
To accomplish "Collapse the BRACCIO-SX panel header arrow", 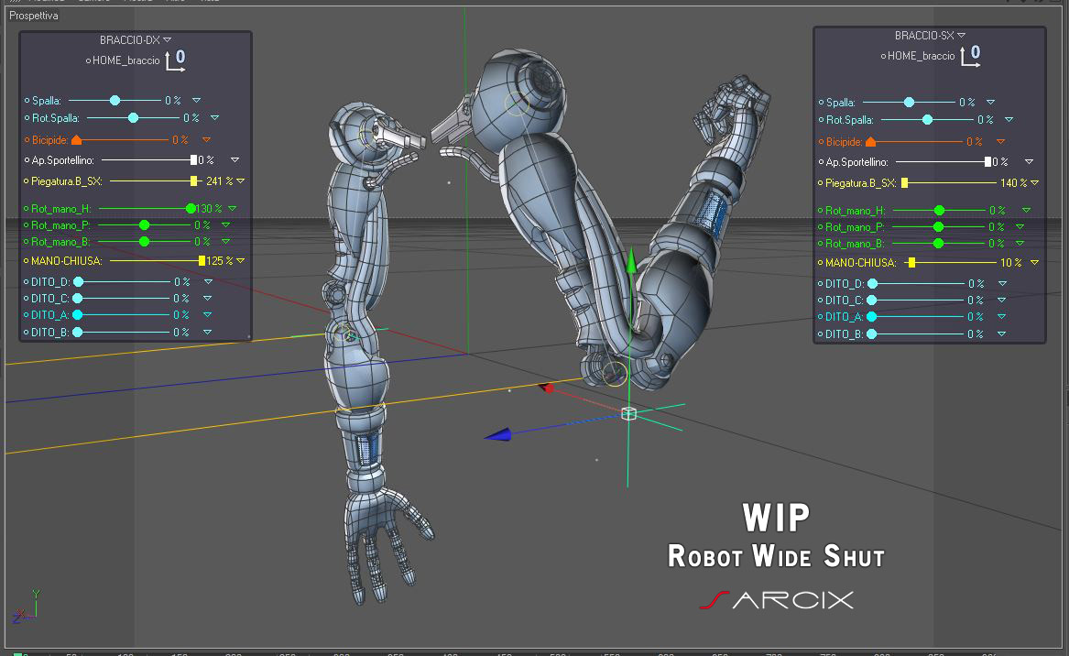I will coord(961,36).
